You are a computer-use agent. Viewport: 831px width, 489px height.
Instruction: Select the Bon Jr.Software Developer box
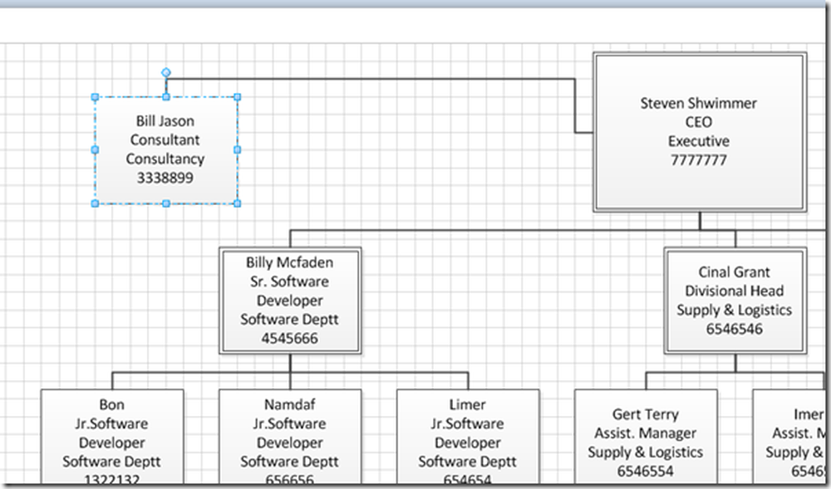pos(112,438)
